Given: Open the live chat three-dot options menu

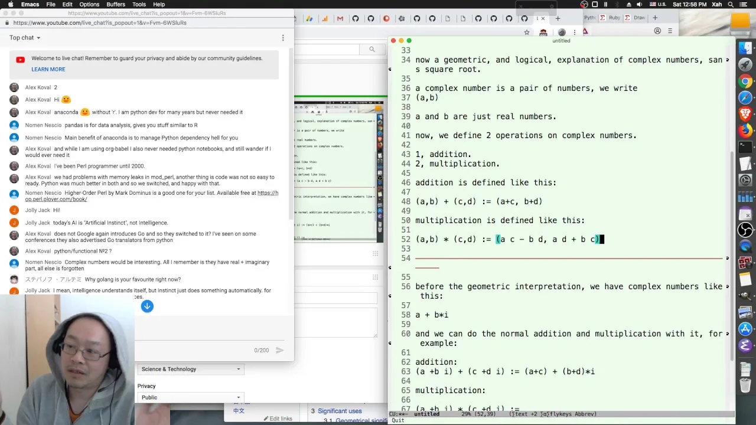Looking at the screenshot, I should [283, 38].
